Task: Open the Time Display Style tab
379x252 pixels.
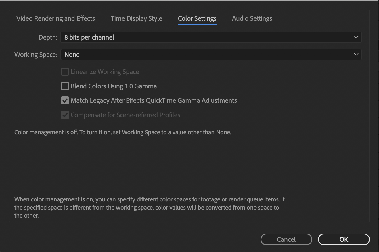Action: coord(136,18)
